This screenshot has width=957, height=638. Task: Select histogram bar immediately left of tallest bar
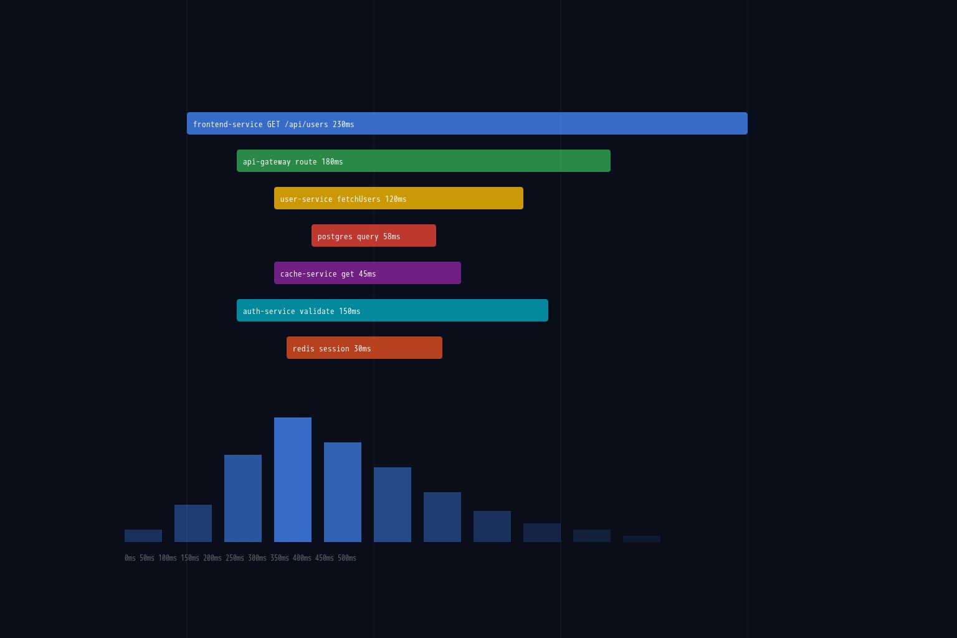click(243, 498)
